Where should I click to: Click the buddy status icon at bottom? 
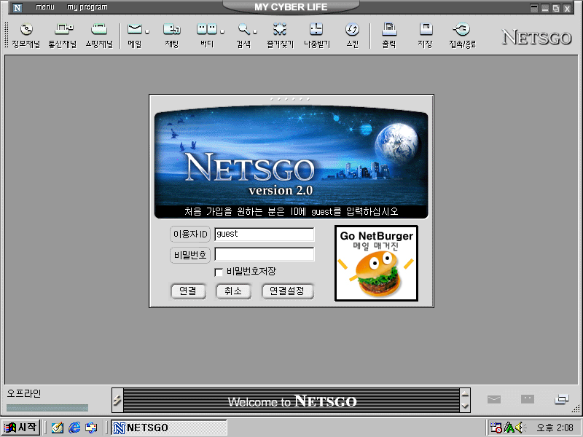point(527,399)
